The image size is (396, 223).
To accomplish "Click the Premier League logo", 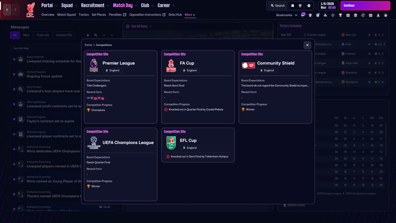I will (x=94, y=66).
